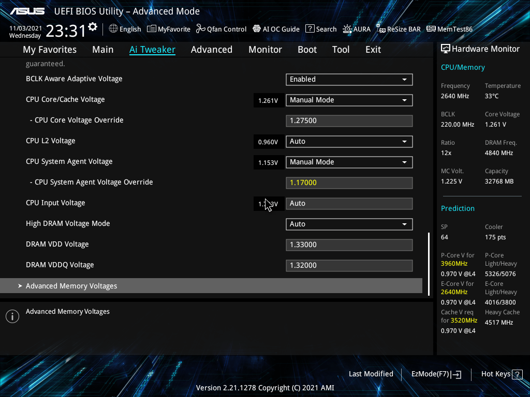
Task: Open the Monitor tab
Action: point(266,50)
